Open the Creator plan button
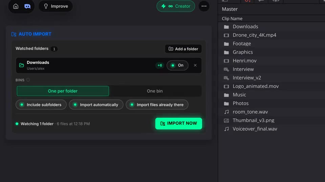This screenshot has width=325, height=182. pyautogui.click(x=176, y=6)
